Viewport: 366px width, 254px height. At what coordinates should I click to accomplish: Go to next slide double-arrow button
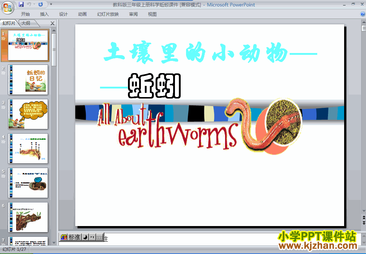tap(363, 223)
